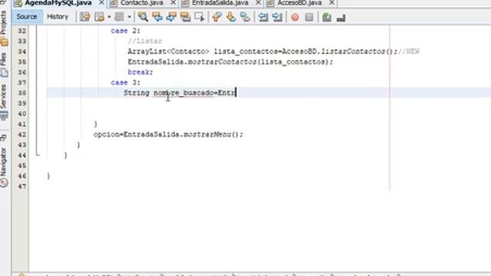The width and height of the screenshot is (491, 276).
Task: Click Find Next Occurrence icon
Action: (171, 17)
